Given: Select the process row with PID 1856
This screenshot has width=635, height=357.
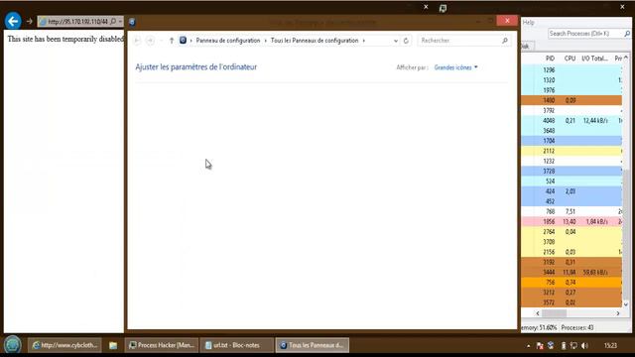Looking at the screenshot, I should [571, 222].
